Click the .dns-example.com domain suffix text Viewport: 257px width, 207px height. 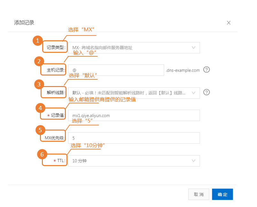pos(183,70)
